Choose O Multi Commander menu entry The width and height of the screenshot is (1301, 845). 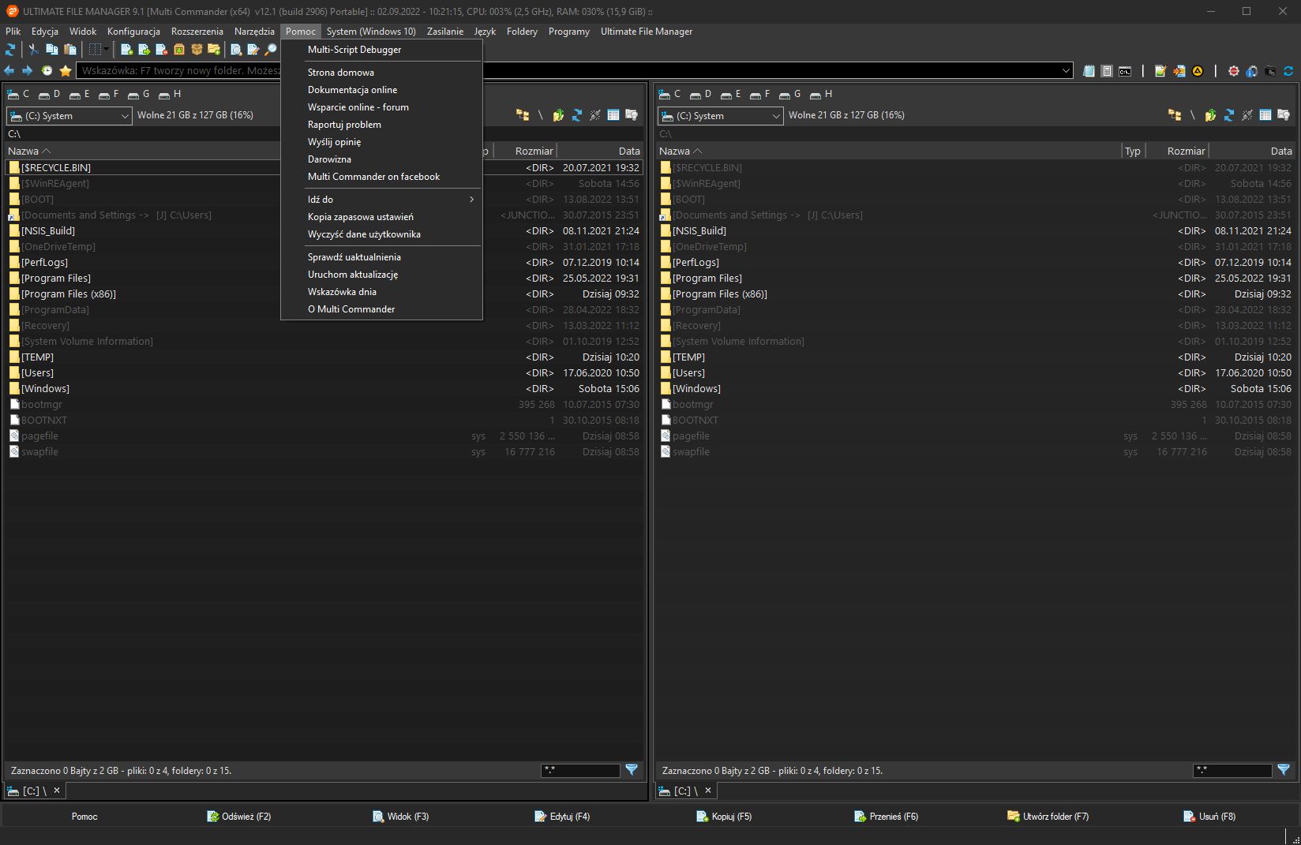tap(381, 309)
